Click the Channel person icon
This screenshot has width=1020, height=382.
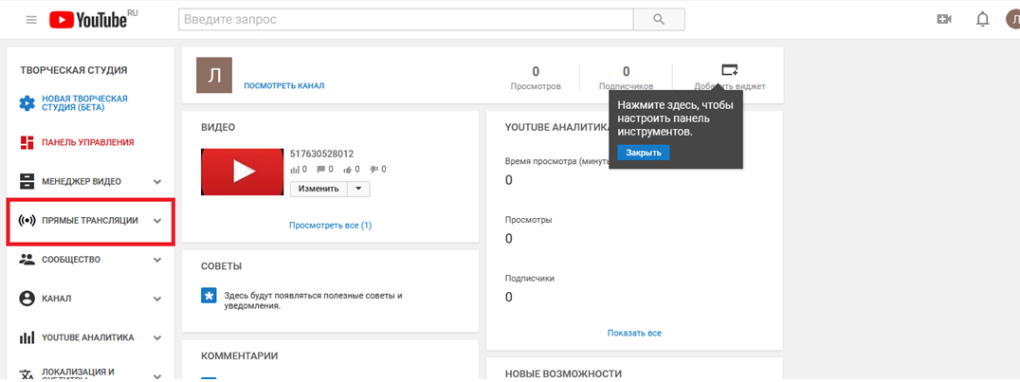tap(27, 299)
